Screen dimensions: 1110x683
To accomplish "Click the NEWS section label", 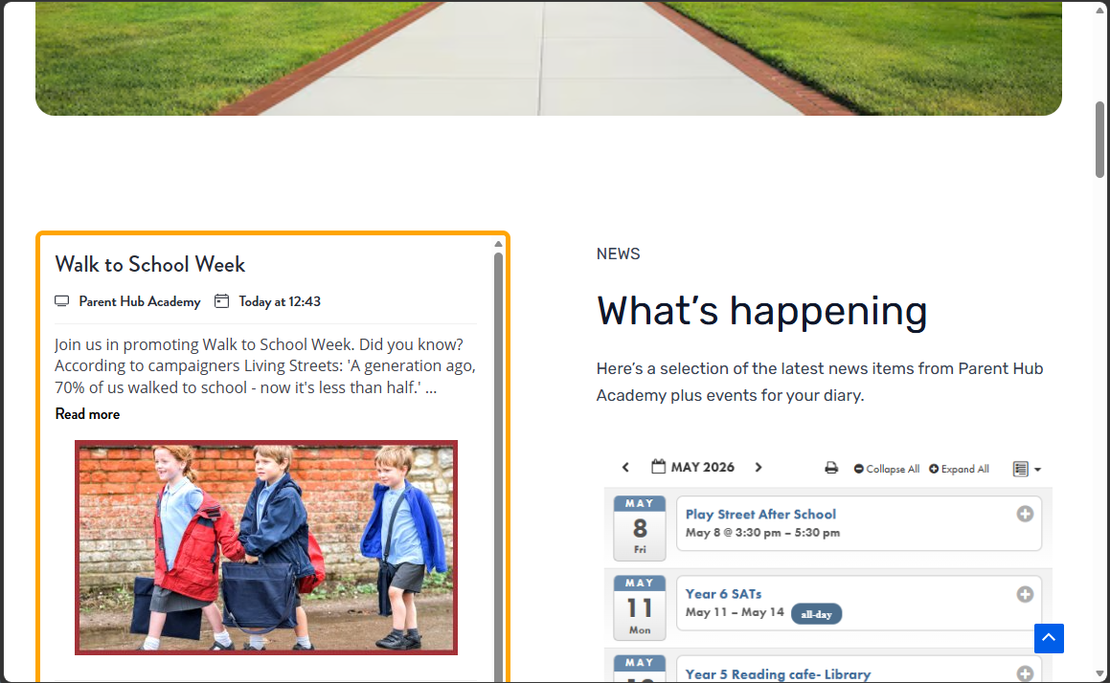I will 618,253.
